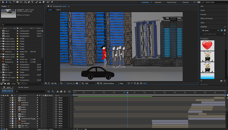This screenshot has height=130, width=228.
Task: Open the composition flowchart icon
Action: pos(138,83)
